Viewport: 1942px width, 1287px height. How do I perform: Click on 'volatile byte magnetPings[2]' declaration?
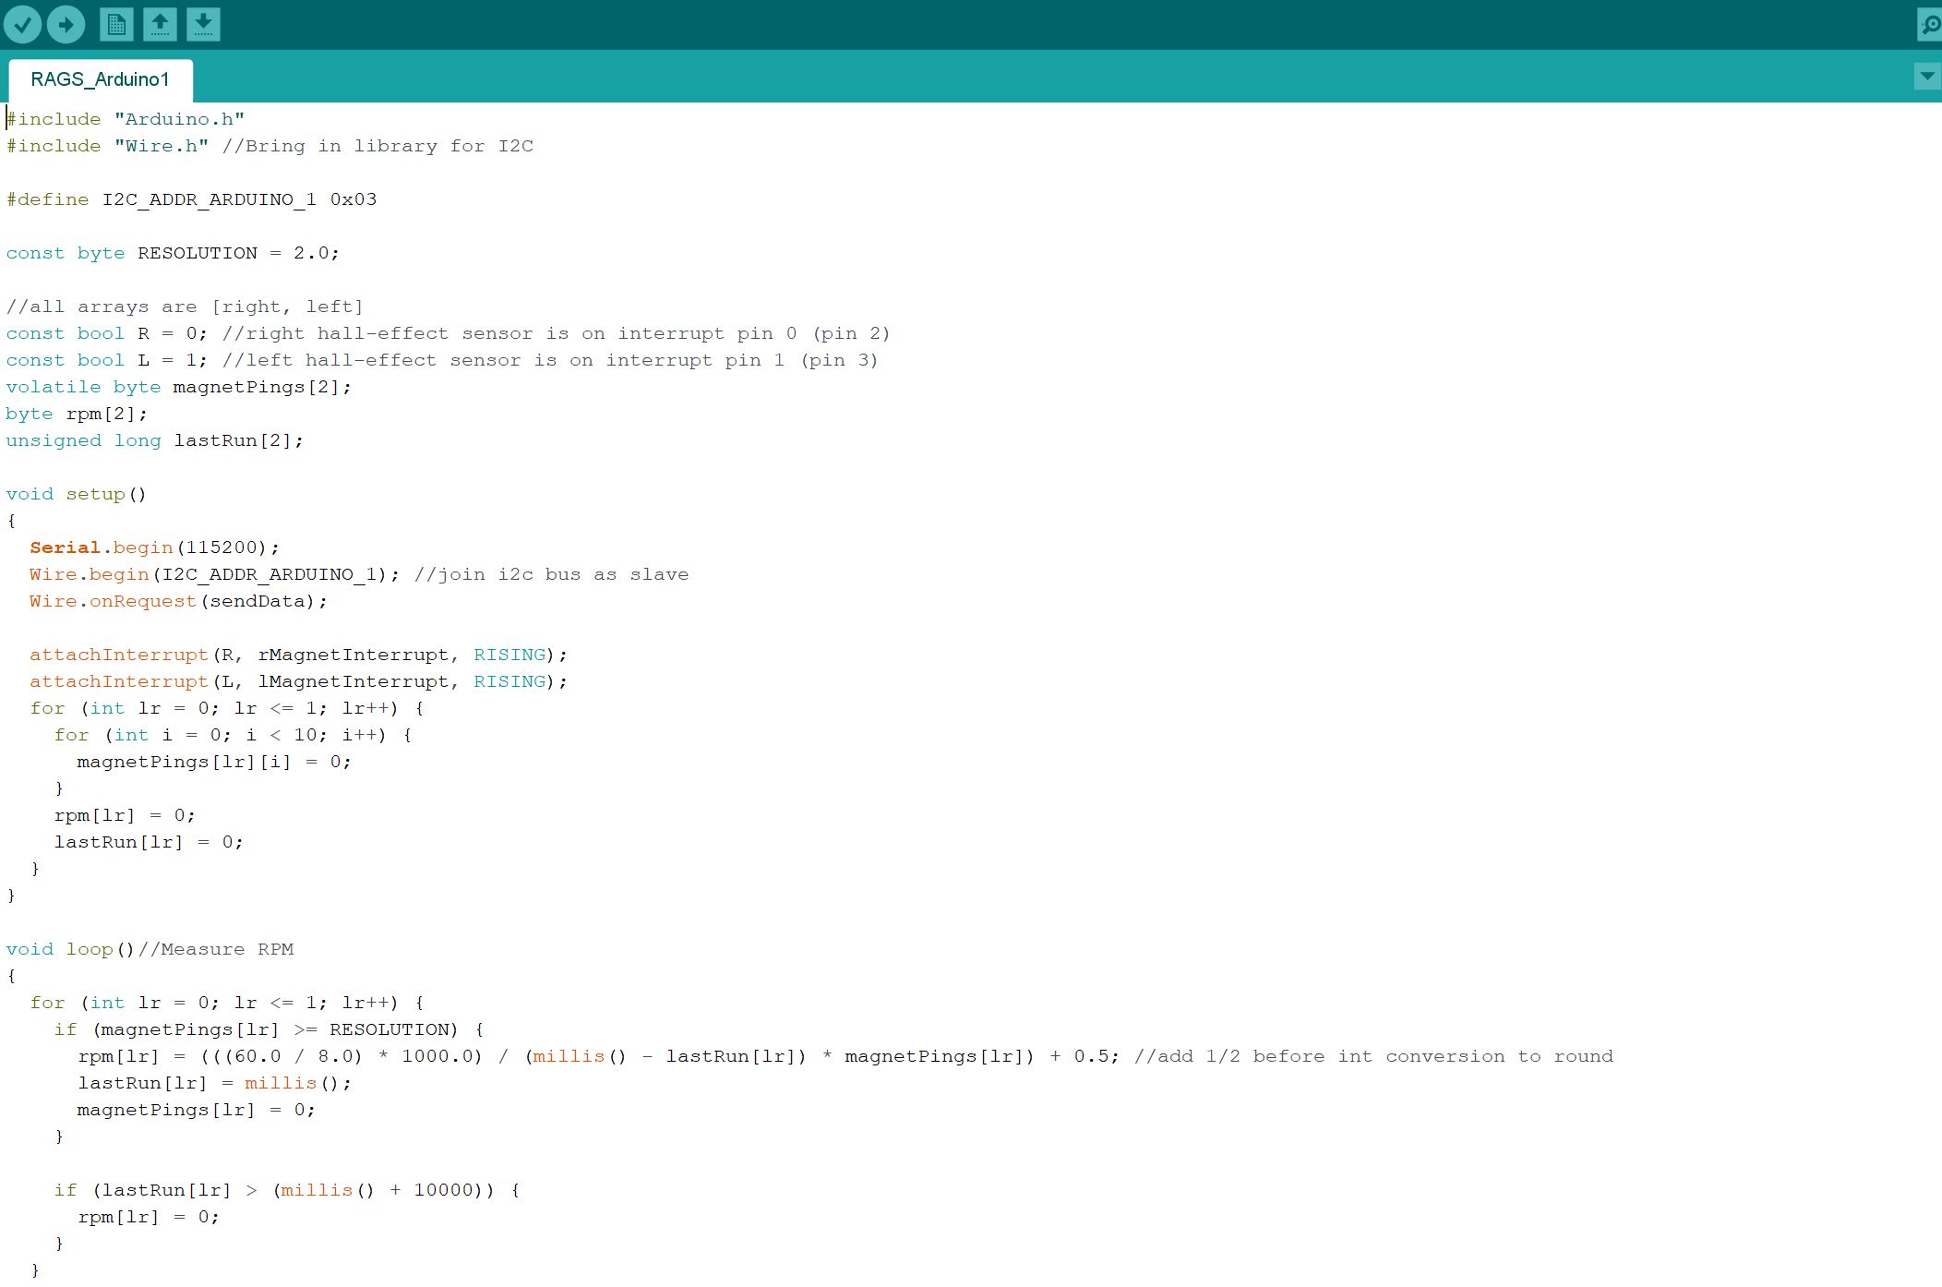coord(178,387)
